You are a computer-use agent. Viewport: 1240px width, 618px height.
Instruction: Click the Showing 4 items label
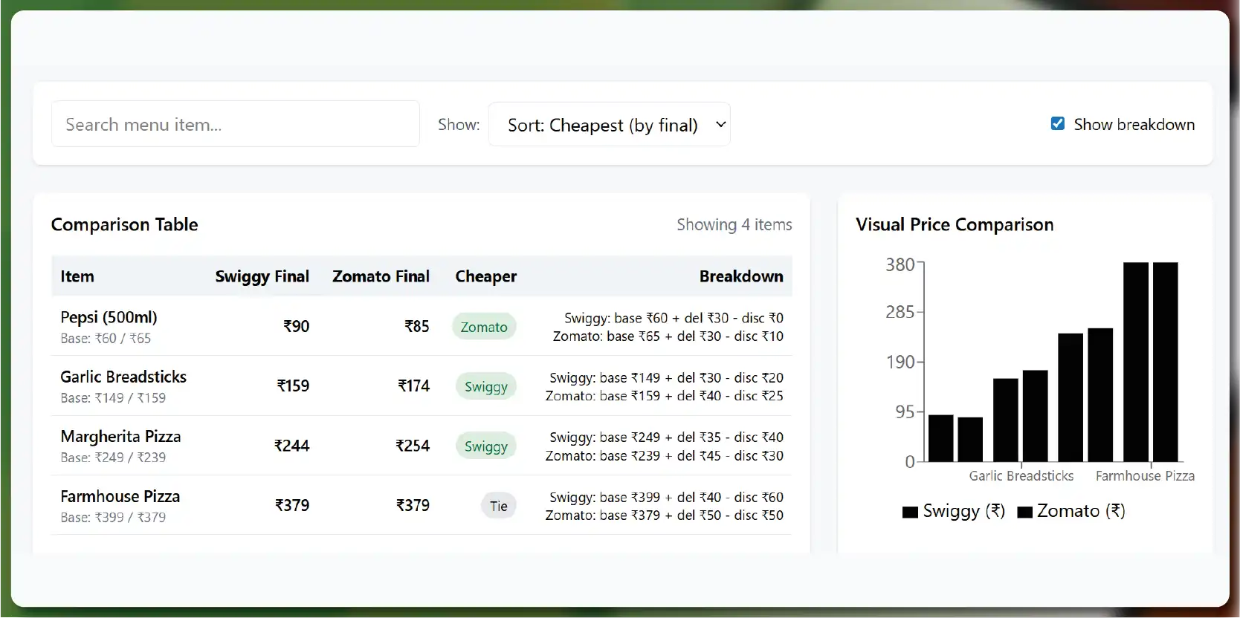(x=734, y=224)
